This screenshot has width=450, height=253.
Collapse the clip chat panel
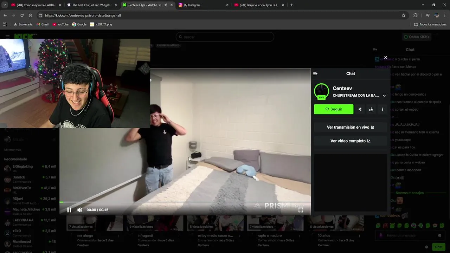(x=315, y=73)
